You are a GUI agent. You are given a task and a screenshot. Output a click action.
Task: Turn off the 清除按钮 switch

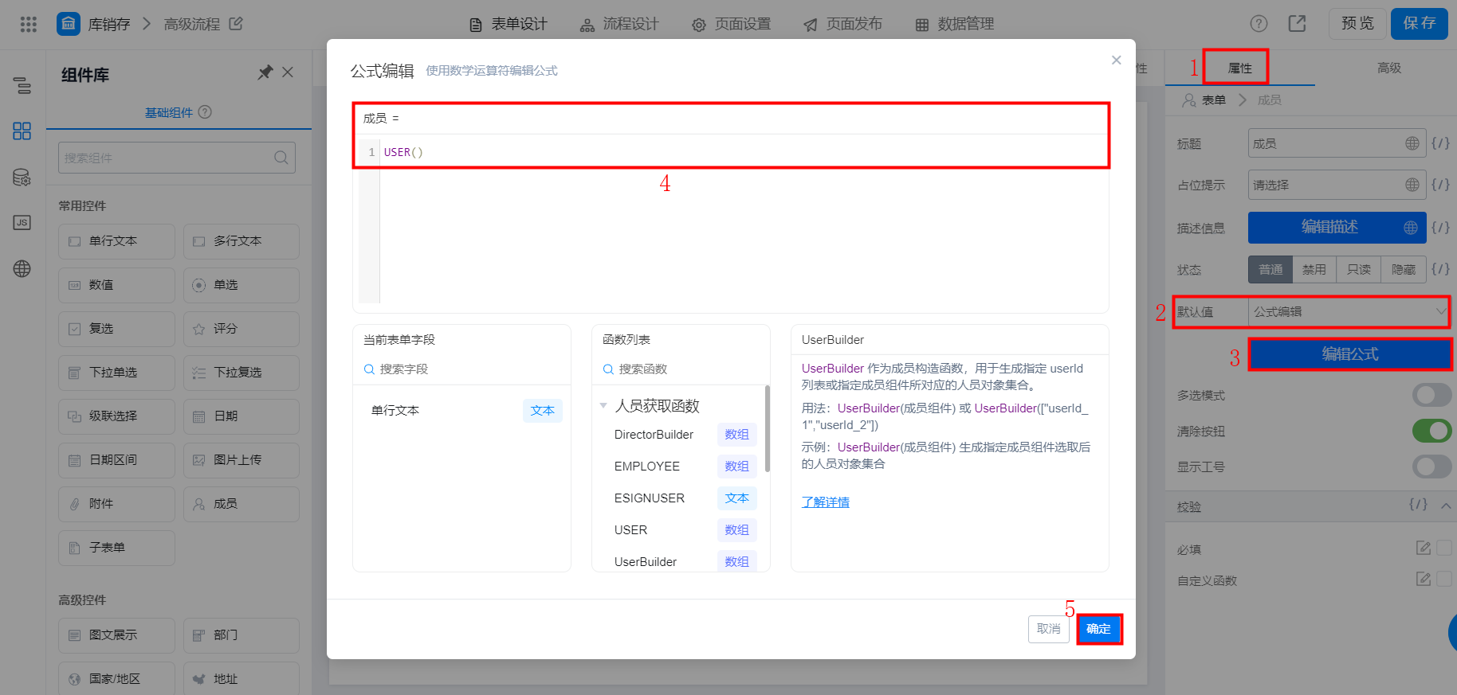click(1431, 431)
